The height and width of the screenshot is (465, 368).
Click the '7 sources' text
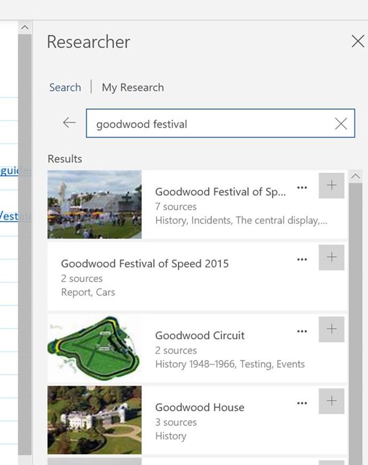(x=176, y=206)
